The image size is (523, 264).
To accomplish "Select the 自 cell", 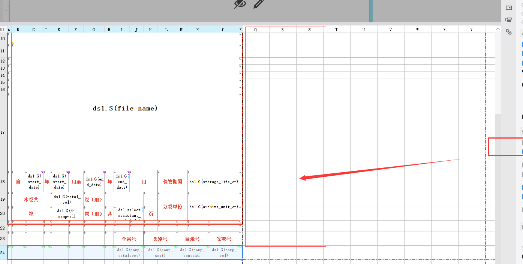I will point(18,182).
